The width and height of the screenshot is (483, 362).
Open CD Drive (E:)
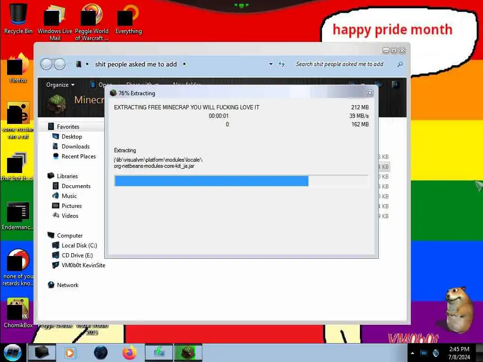(77, 255)
